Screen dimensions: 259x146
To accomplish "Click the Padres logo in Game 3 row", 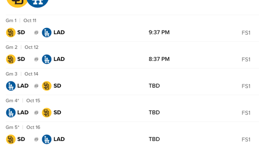I will [47, 86].
